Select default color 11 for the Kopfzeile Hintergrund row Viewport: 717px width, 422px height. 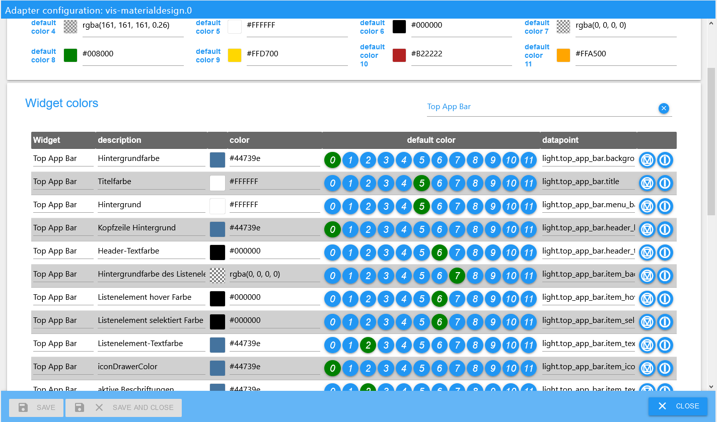[x=528, y=230]
